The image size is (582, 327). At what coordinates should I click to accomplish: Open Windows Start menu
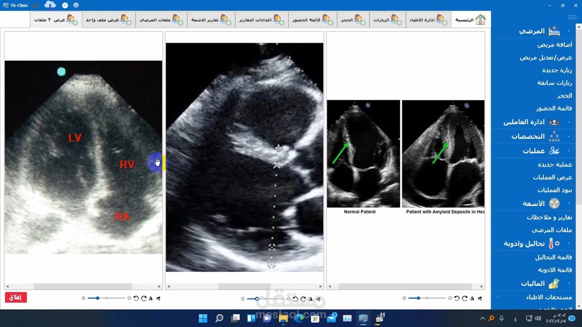(x=203, y=318)
